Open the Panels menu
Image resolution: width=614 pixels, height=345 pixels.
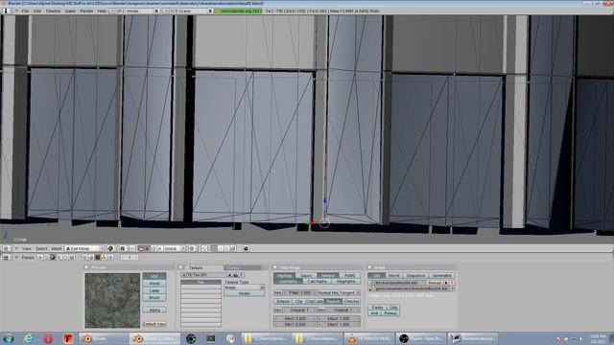pos(28,258)
